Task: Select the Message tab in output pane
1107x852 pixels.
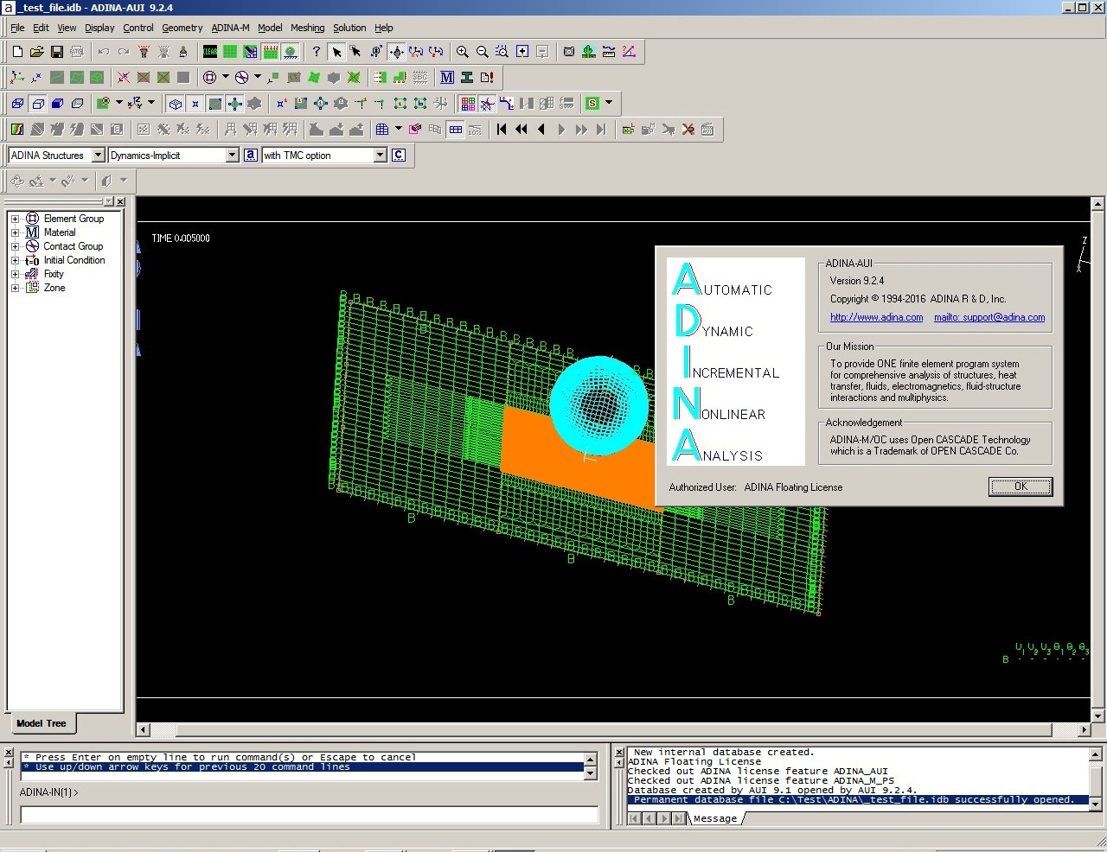Action: (x=715, y=818)
